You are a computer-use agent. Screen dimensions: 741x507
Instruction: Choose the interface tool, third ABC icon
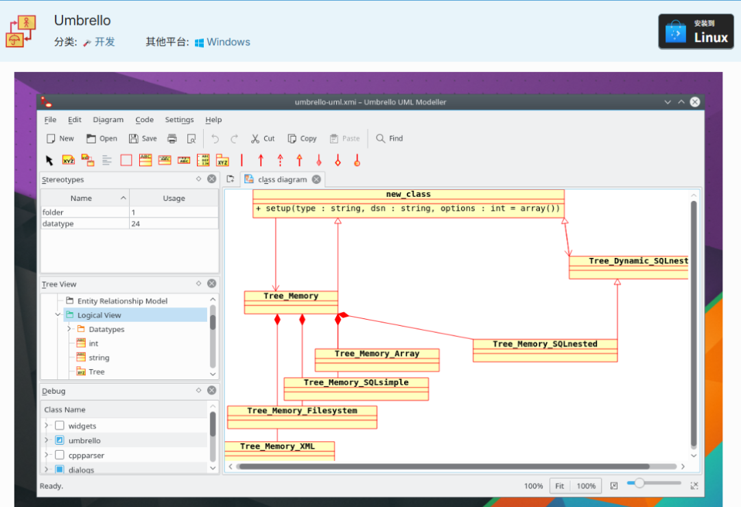coord(165,161)
